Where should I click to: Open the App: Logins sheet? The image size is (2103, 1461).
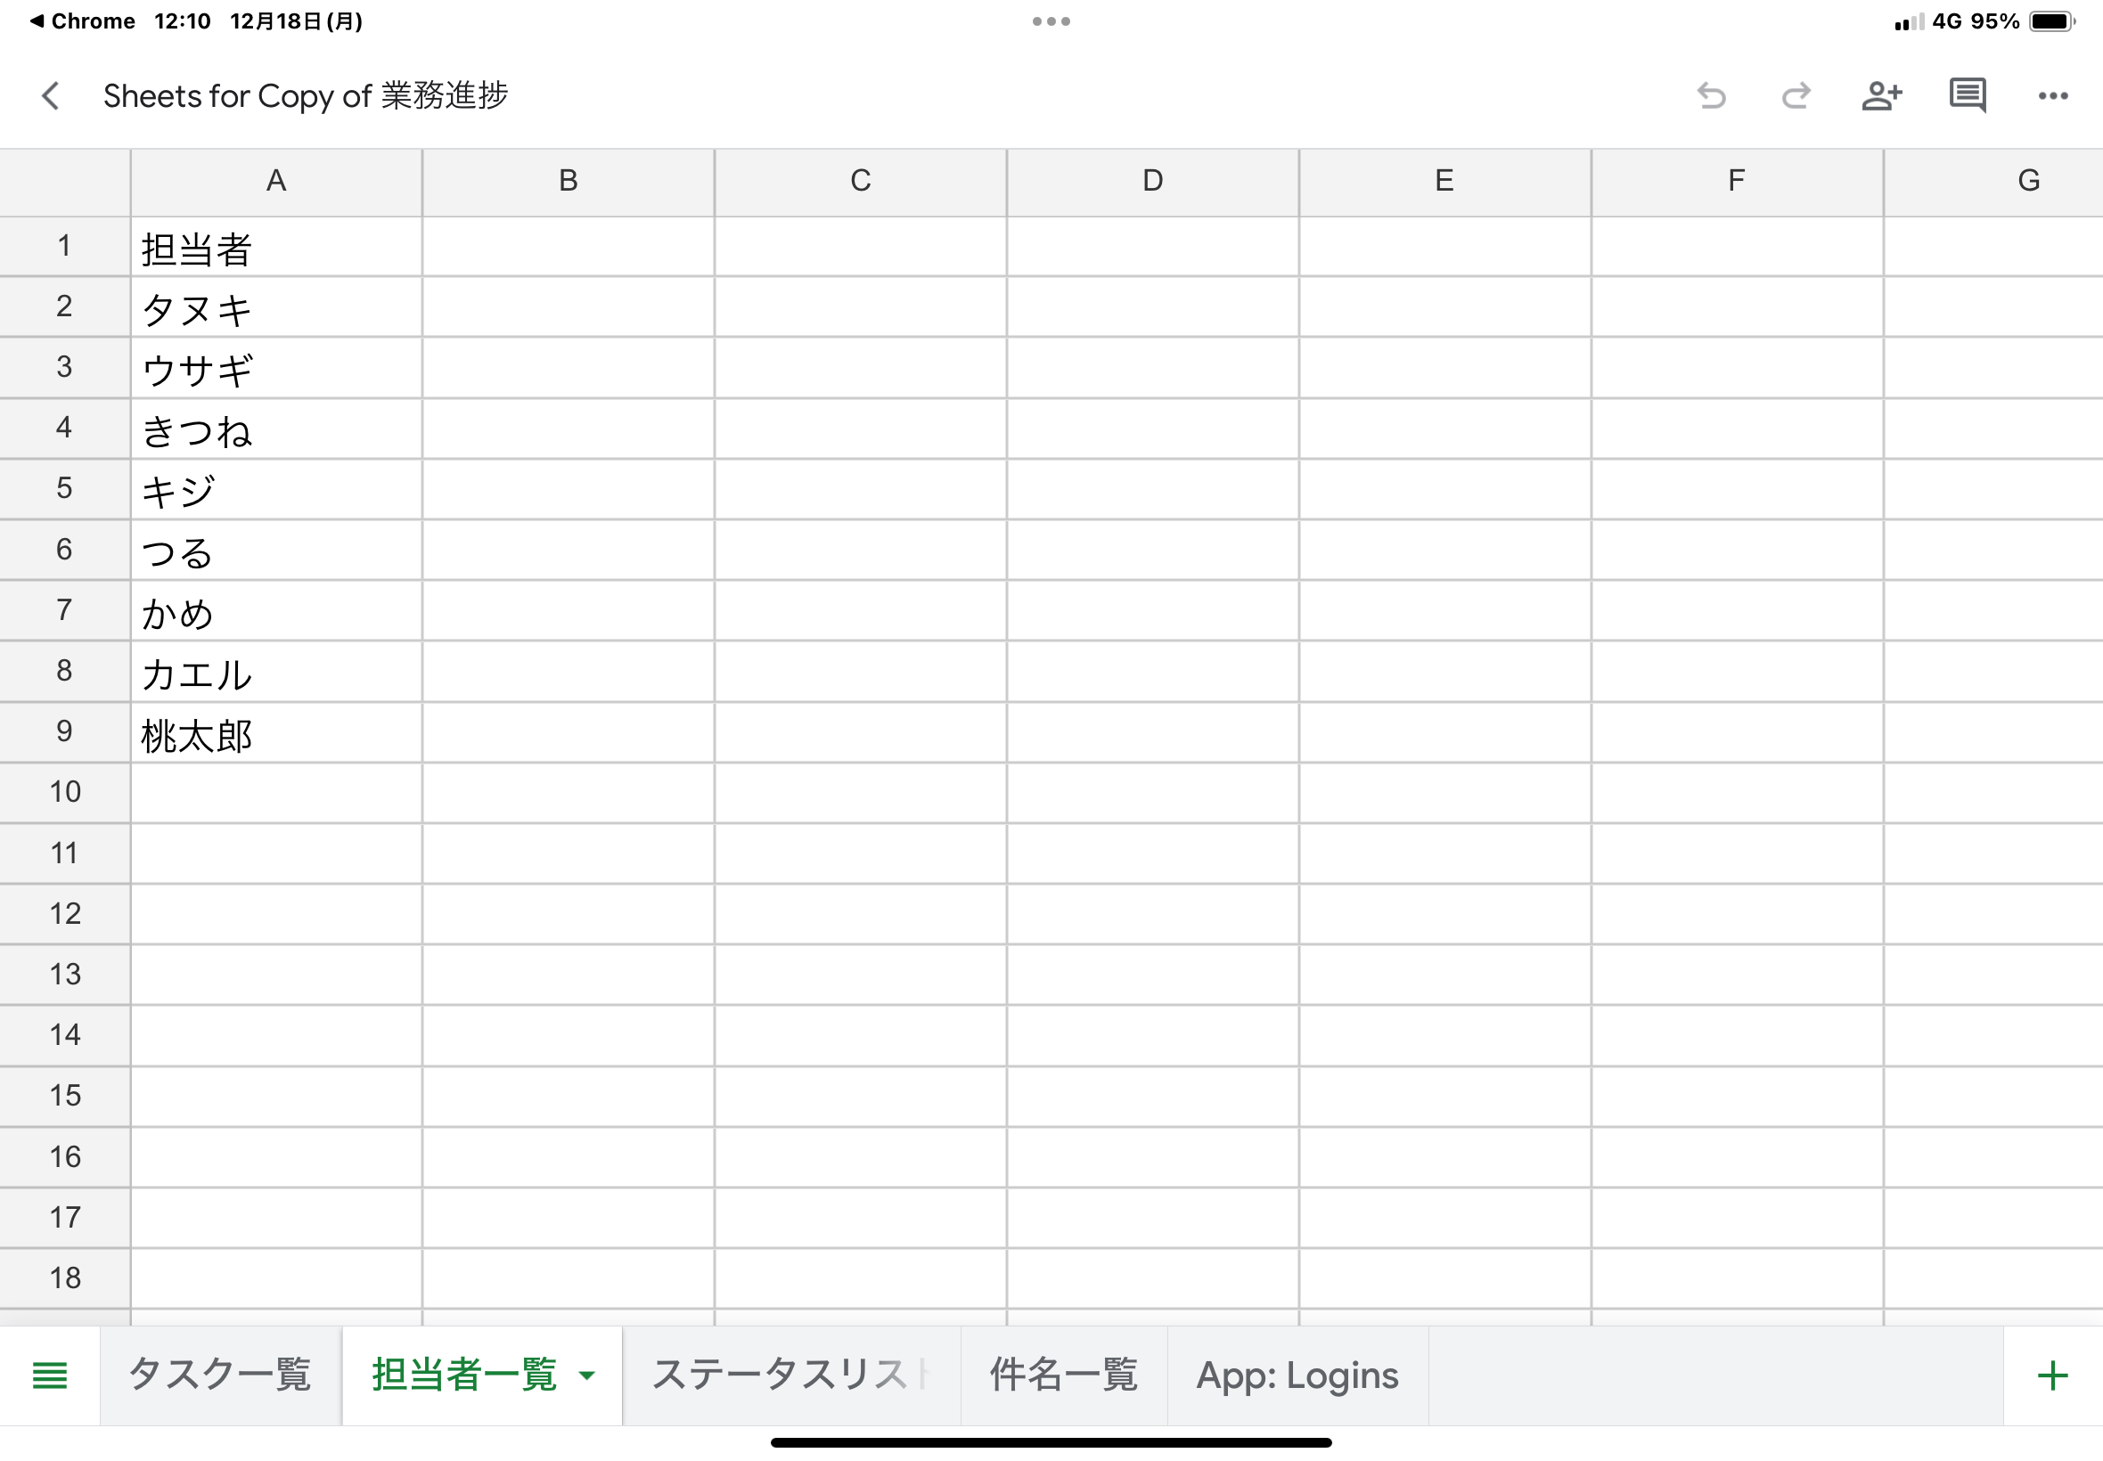click(1297, 1374)
